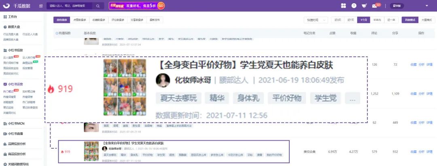The image size is (437, 166).
Task: Click the GO button on promo banner
Action: click(x=161, y=6)
